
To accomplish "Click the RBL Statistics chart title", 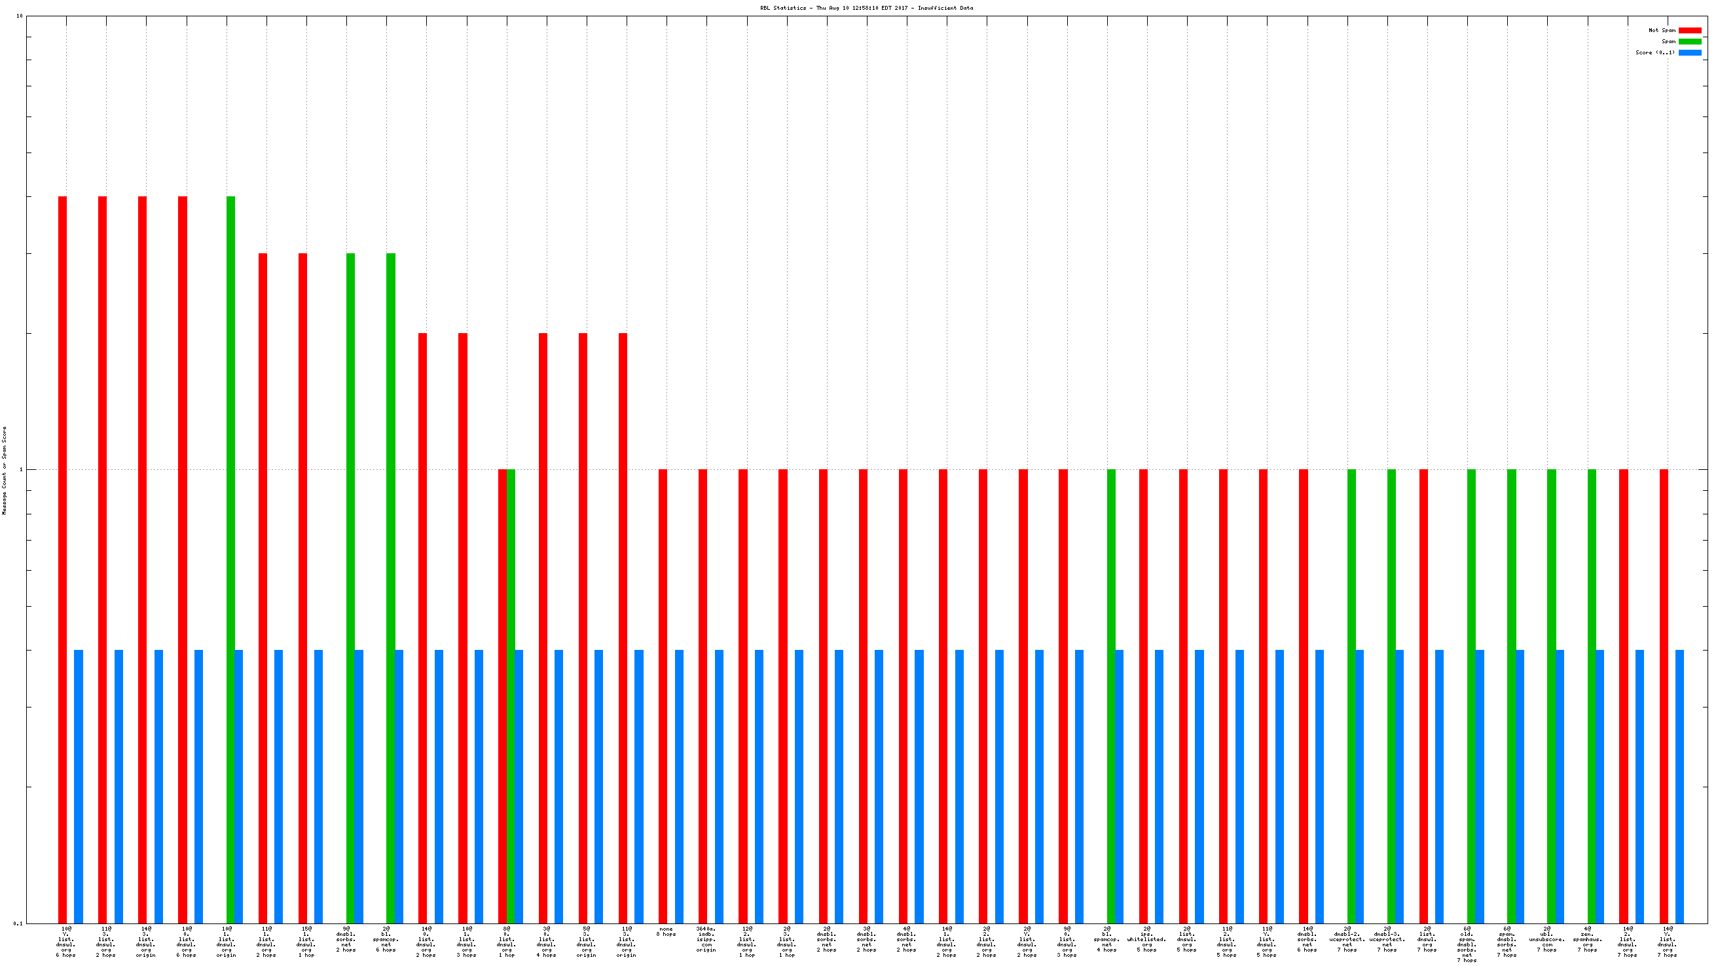I will [x=866, y=8].
